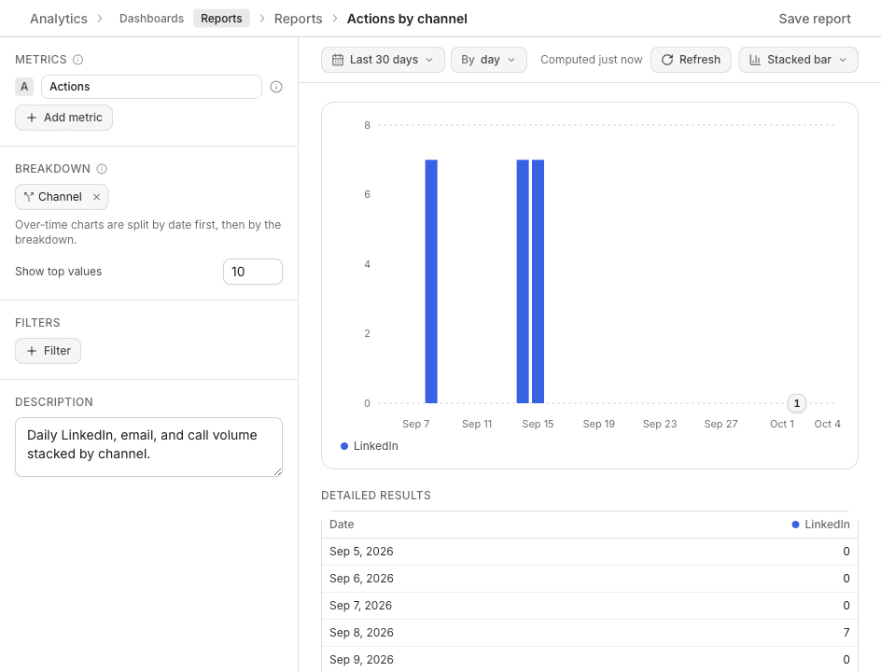
Task: Click the chevron after Analytics breadcrumb
Action: (100, 19)
